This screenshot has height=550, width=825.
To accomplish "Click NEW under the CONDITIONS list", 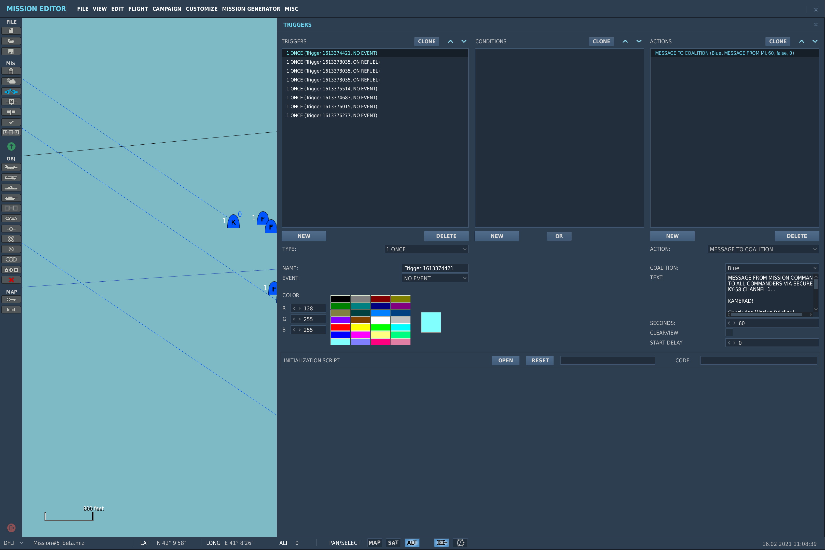I will click(x=497, y=236).
